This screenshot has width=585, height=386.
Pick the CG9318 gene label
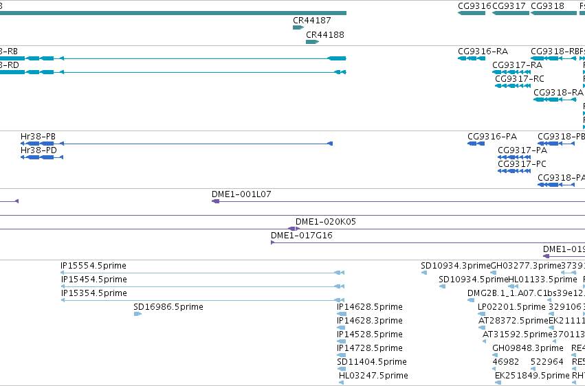[547, 6]
